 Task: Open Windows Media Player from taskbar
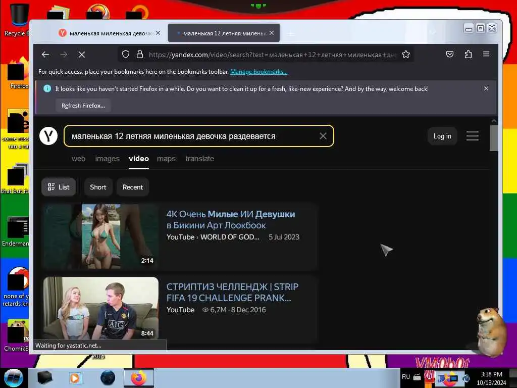click(75, 378)
